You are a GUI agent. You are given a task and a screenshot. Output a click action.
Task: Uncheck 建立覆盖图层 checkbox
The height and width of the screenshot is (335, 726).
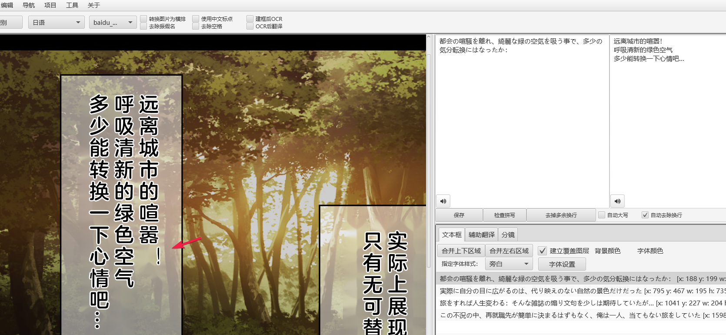(x=542, y=251)
